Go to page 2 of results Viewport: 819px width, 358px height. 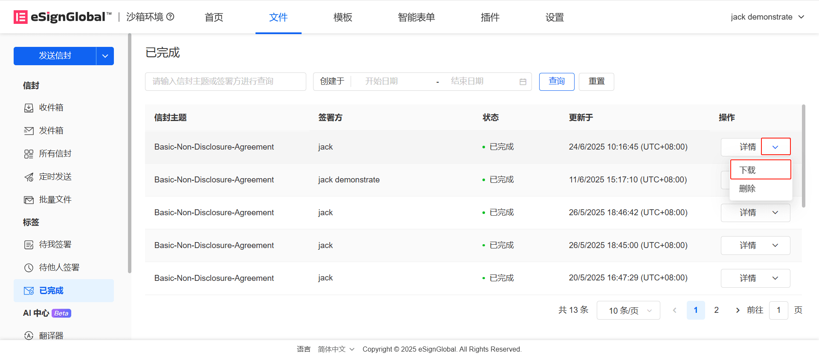[x=716, y=310]
